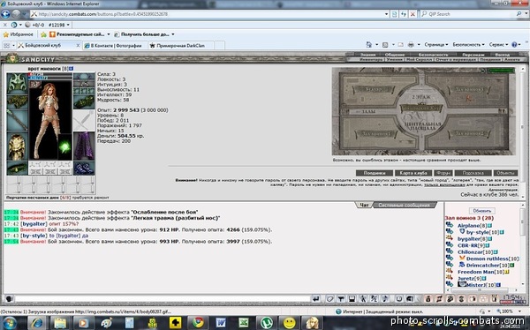Click the eraser clear chat icon
This screenshot has height=330, width=530.
[x=329, y=299]
